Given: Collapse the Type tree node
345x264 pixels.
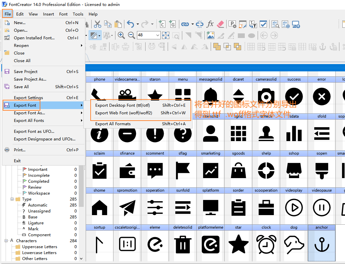Looking at the screenshot, I should (x=12, y=199).
